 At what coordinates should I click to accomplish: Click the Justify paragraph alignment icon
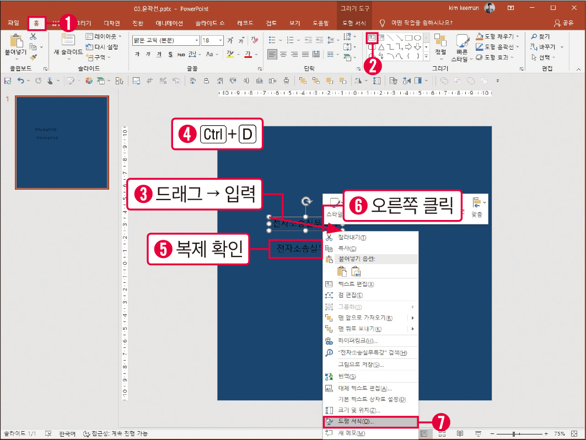pyautogui.click(x=305, y=55)
